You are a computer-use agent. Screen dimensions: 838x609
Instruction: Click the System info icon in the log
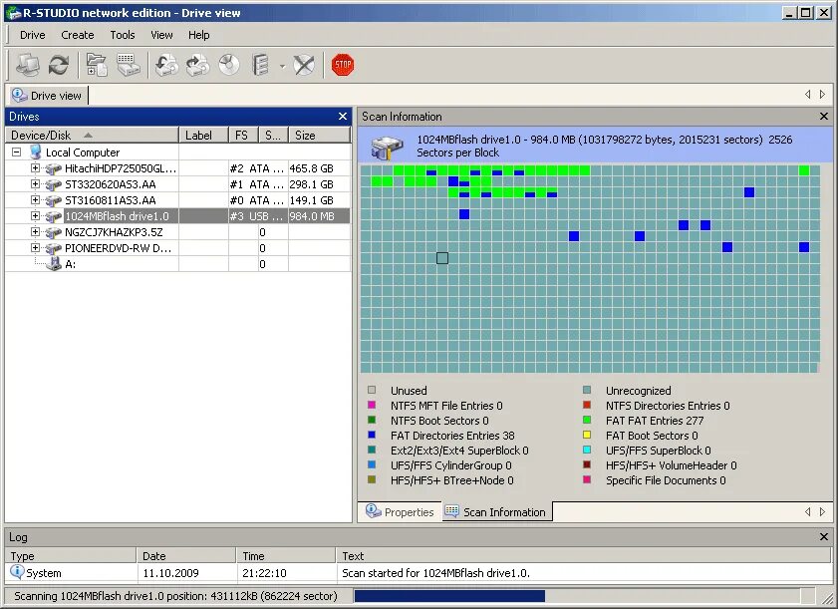(17, 572)
